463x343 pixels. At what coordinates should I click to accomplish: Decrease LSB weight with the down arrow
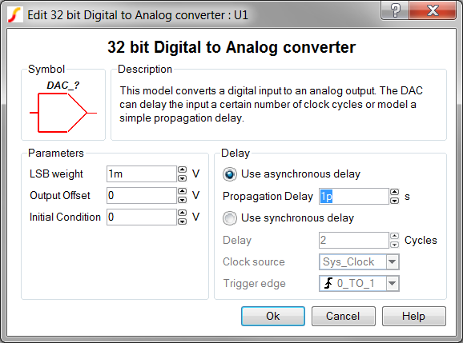182,178
